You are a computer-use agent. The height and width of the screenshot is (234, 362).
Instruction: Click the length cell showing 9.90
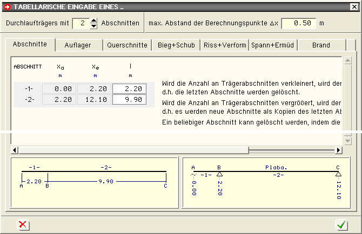(x=130, y=99)
